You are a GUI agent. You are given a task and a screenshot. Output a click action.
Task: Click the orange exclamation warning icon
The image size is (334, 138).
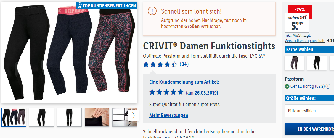(152, 11)
